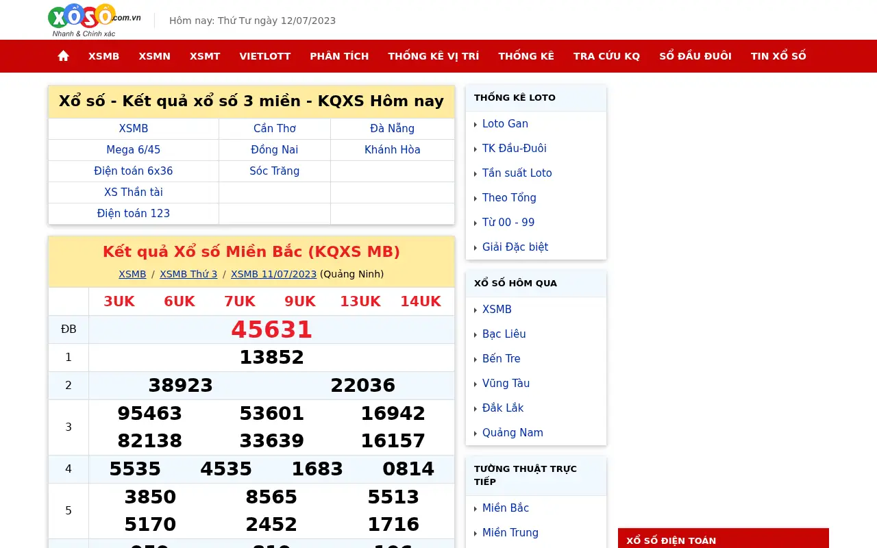This screenshot has height=548, width=877.
Task: Click fifth prize number 8565
Action: tap(272, 497)
